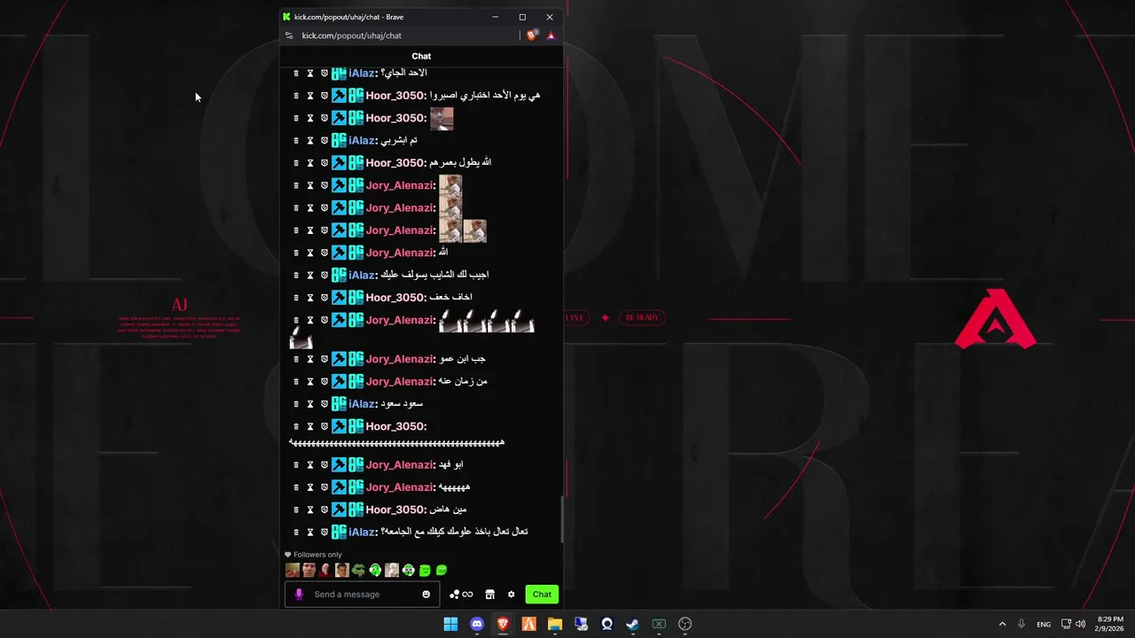This screenshot has width=1135, height=638.
Task: View site information icon in address bar
Action: click(x=289, y=35)
